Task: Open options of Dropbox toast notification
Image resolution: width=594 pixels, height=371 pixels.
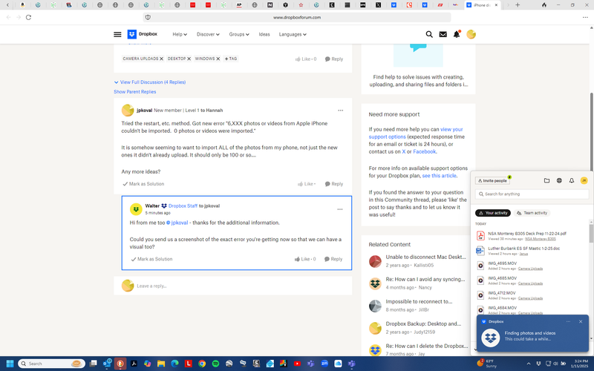Action: 568,321
